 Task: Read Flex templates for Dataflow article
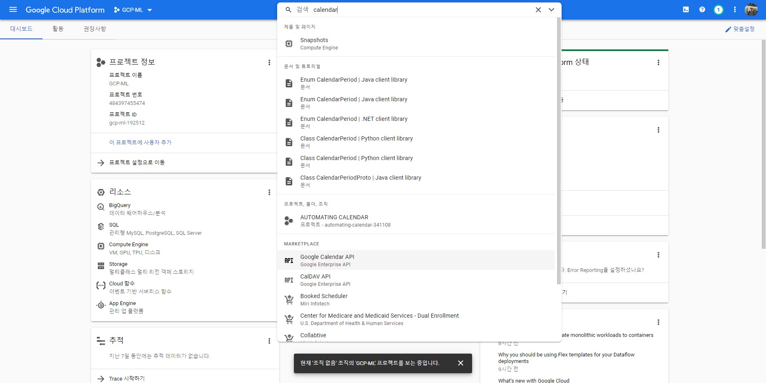[566, 358]
